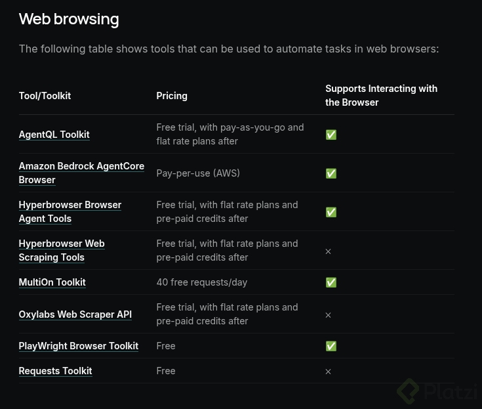The width and height of the screenshot is (482, 409).
Task: Click the green checkmark in the MultiOn row
Action: coord(331,282)
